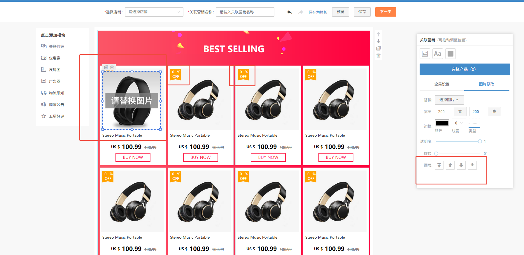
Task: Click the redo arrow icon
Action: [301, 12]
